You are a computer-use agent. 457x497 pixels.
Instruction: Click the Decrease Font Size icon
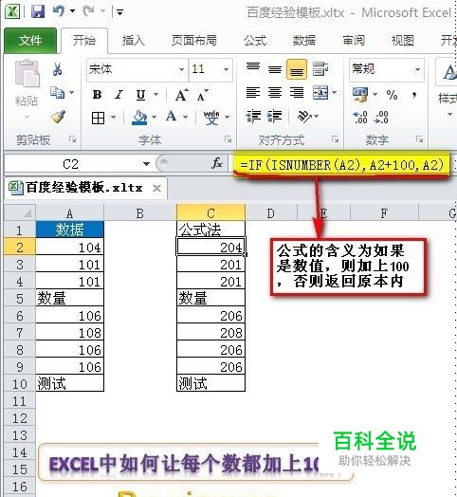click(203, 95)
